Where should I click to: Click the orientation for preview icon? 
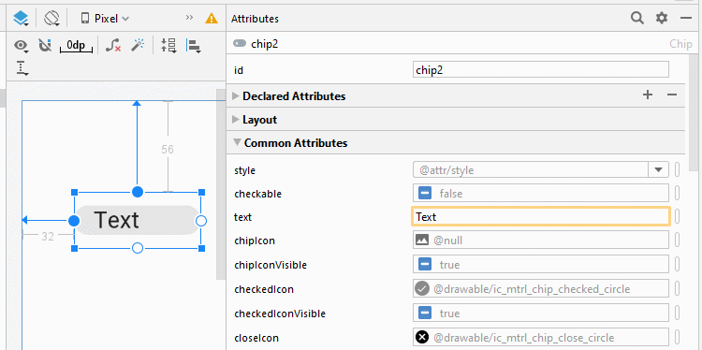(x=51, y=19)
